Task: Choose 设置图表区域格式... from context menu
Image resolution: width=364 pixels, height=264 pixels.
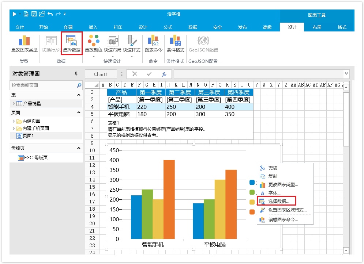Action: coord(288,210)
